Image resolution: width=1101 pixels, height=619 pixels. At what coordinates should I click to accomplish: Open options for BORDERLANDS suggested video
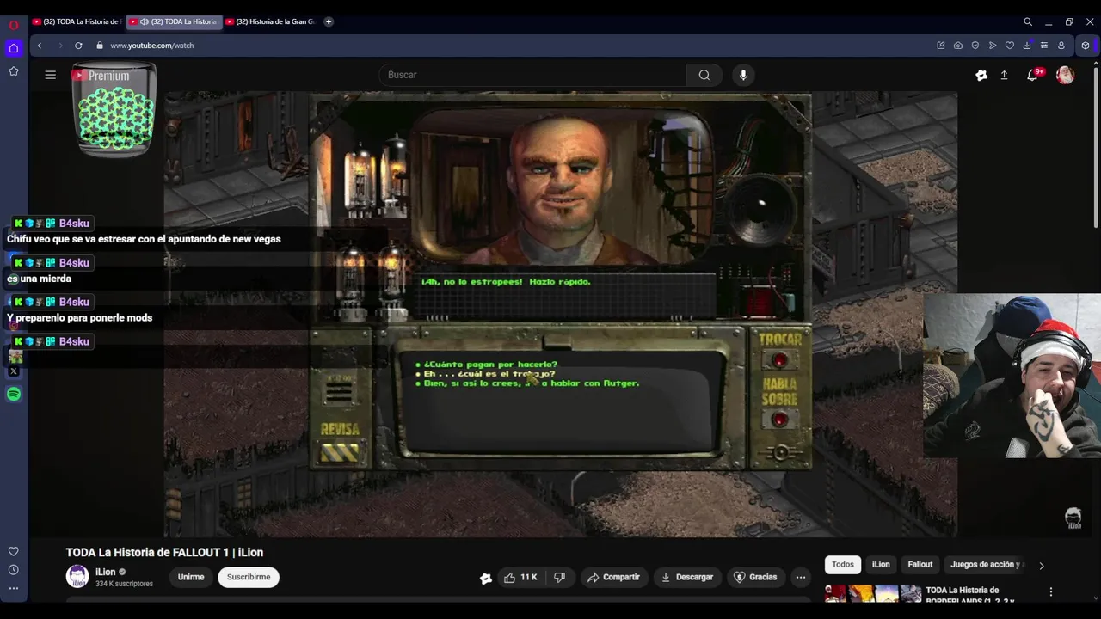pos(1050,592)
